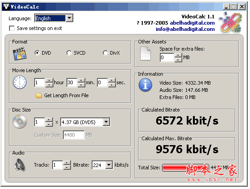
Task: Maximize the VideoCalc window
Action: 234,7
